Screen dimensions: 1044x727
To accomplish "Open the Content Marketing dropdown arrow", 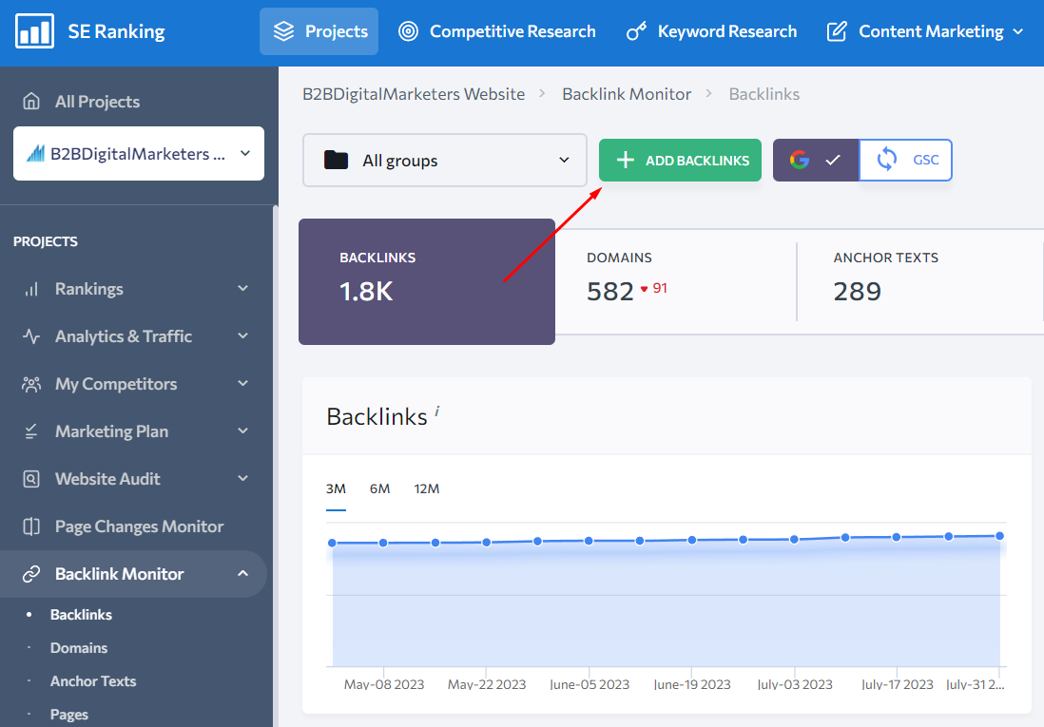I will [x=1018, y=31].
